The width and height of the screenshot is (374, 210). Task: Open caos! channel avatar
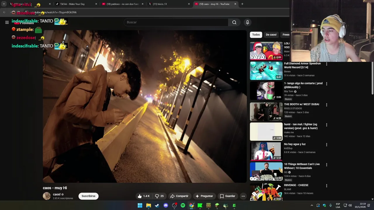(x=47, y=196)
